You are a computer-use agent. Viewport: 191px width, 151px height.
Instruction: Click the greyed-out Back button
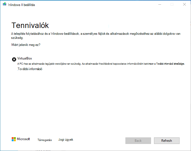138,141
